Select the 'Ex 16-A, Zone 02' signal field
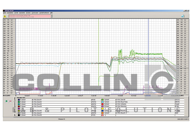Viewport: 192px width, 131px height. tap(61, 102)
